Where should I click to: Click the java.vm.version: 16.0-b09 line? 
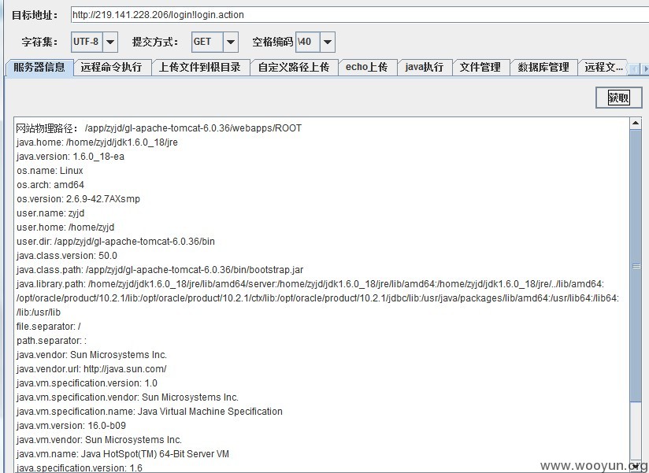71,426
